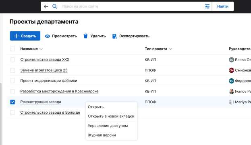Open the Реконструкция завода link
The image size is (251, 145).
[41, 102]
